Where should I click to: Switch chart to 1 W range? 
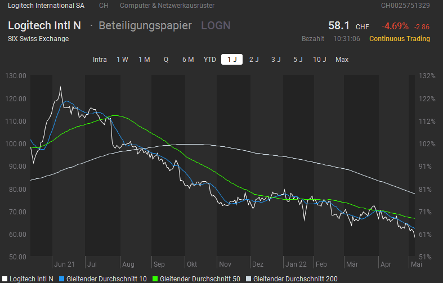pyautogui.click(x=122, y=60)
